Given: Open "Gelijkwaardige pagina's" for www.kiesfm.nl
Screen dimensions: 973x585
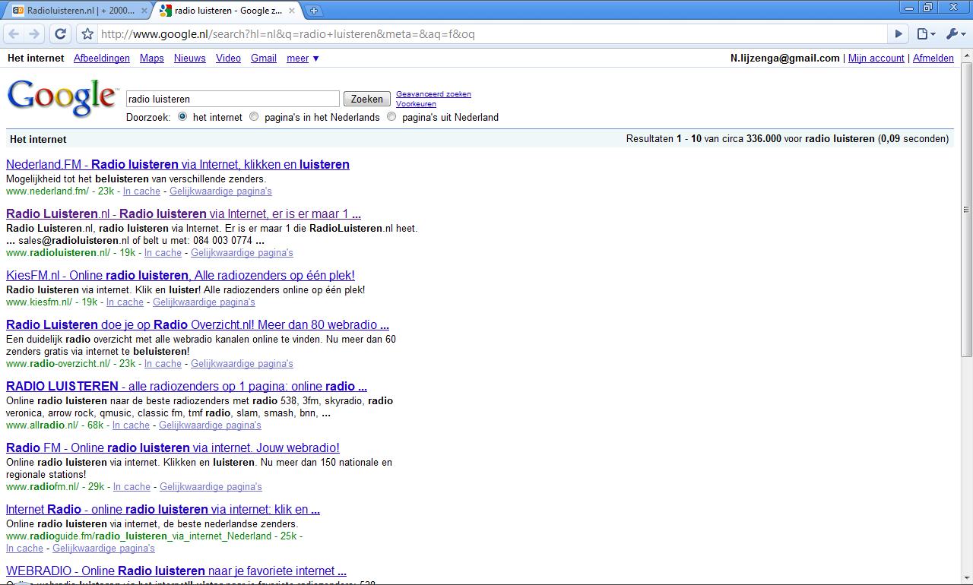Looking at the screenshot, I should click(204, 302).
